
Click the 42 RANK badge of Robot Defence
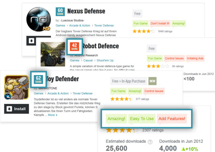[x=75, y=47]
